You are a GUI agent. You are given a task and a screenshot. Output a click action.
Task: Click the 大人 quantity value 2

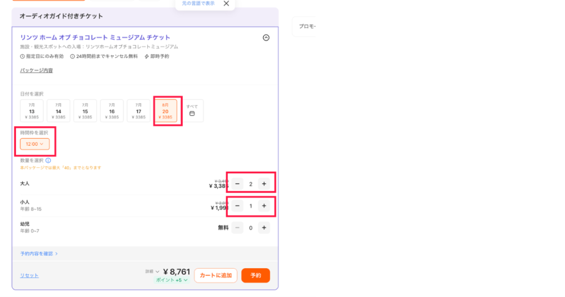click(x=251, y=184)
